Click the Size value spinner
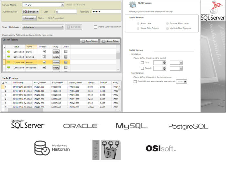Image resolution: width=226 pixels, height=172 pixels. point(164,62)
